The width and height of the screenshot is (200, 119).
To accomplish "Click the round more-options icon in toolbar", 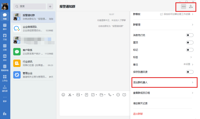I will [118, 95].
